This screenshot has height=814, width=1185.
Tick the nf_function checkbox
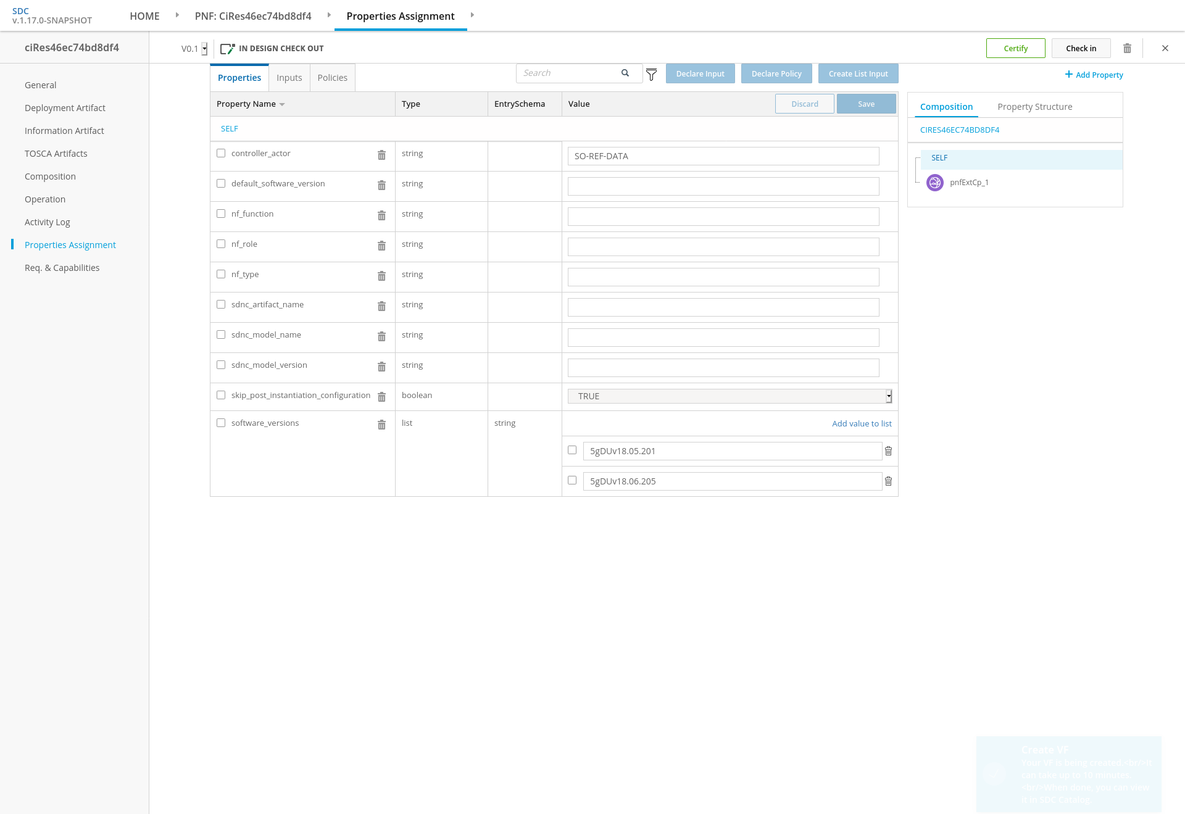coord(221,214)
